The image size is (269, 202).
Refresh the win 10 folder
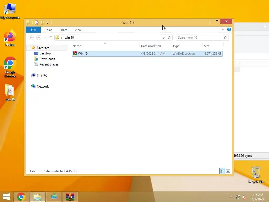coord(169,38)
